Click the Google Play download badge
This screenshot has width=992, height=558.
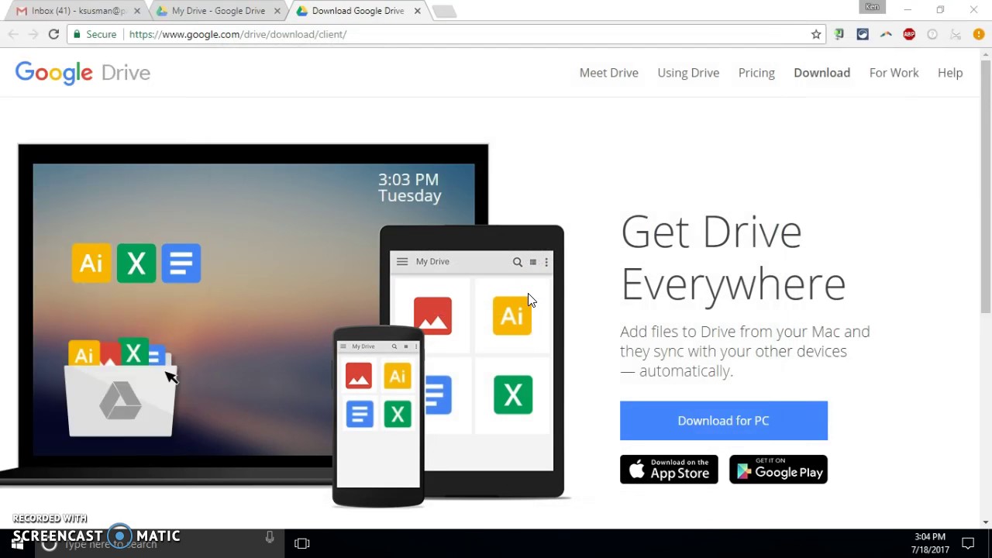778,470
